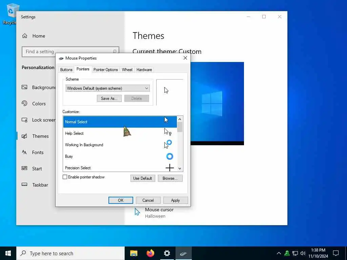Click the taskbar search box
Screen dimensions: 347x260
click(x=70, y=253)
